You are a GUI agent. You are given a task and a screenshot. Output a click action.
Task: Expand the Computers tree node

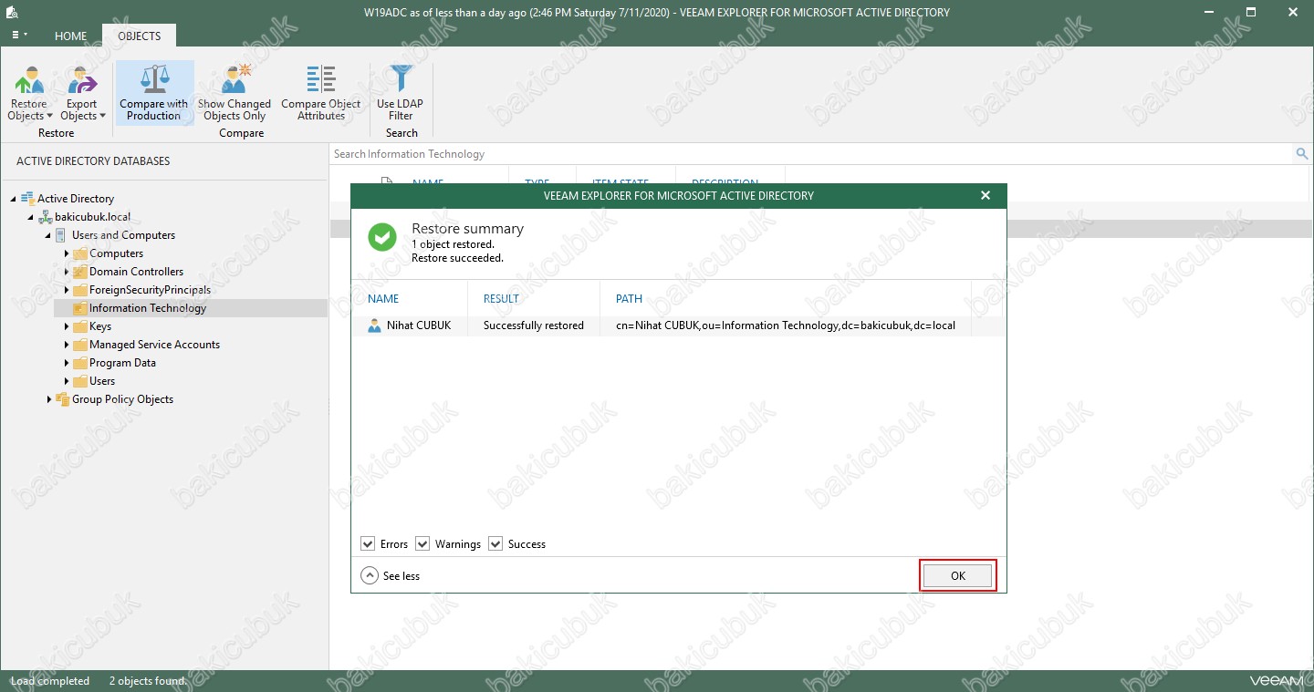67,253
